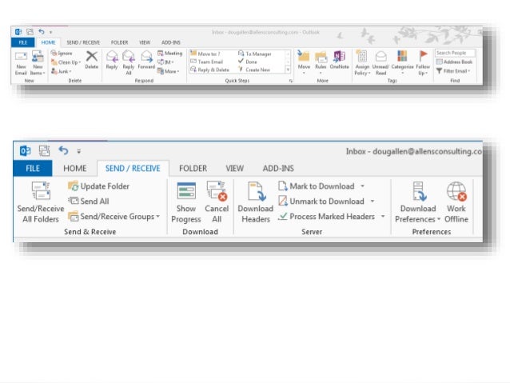The image size is (510, 383).
Task: Open the Filter Email dropdown
Action: point(453,71)
